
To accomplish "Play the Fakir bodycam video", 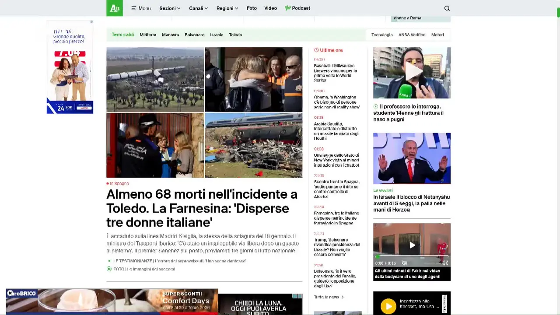I will coord(412,245).
